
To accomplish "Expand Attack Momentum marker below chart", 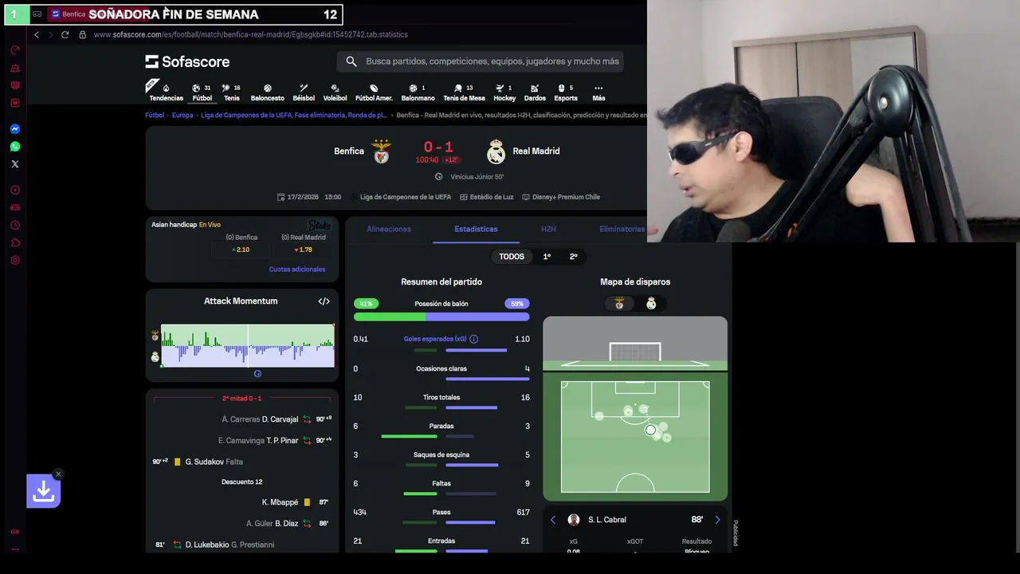I will pos(257,373).
